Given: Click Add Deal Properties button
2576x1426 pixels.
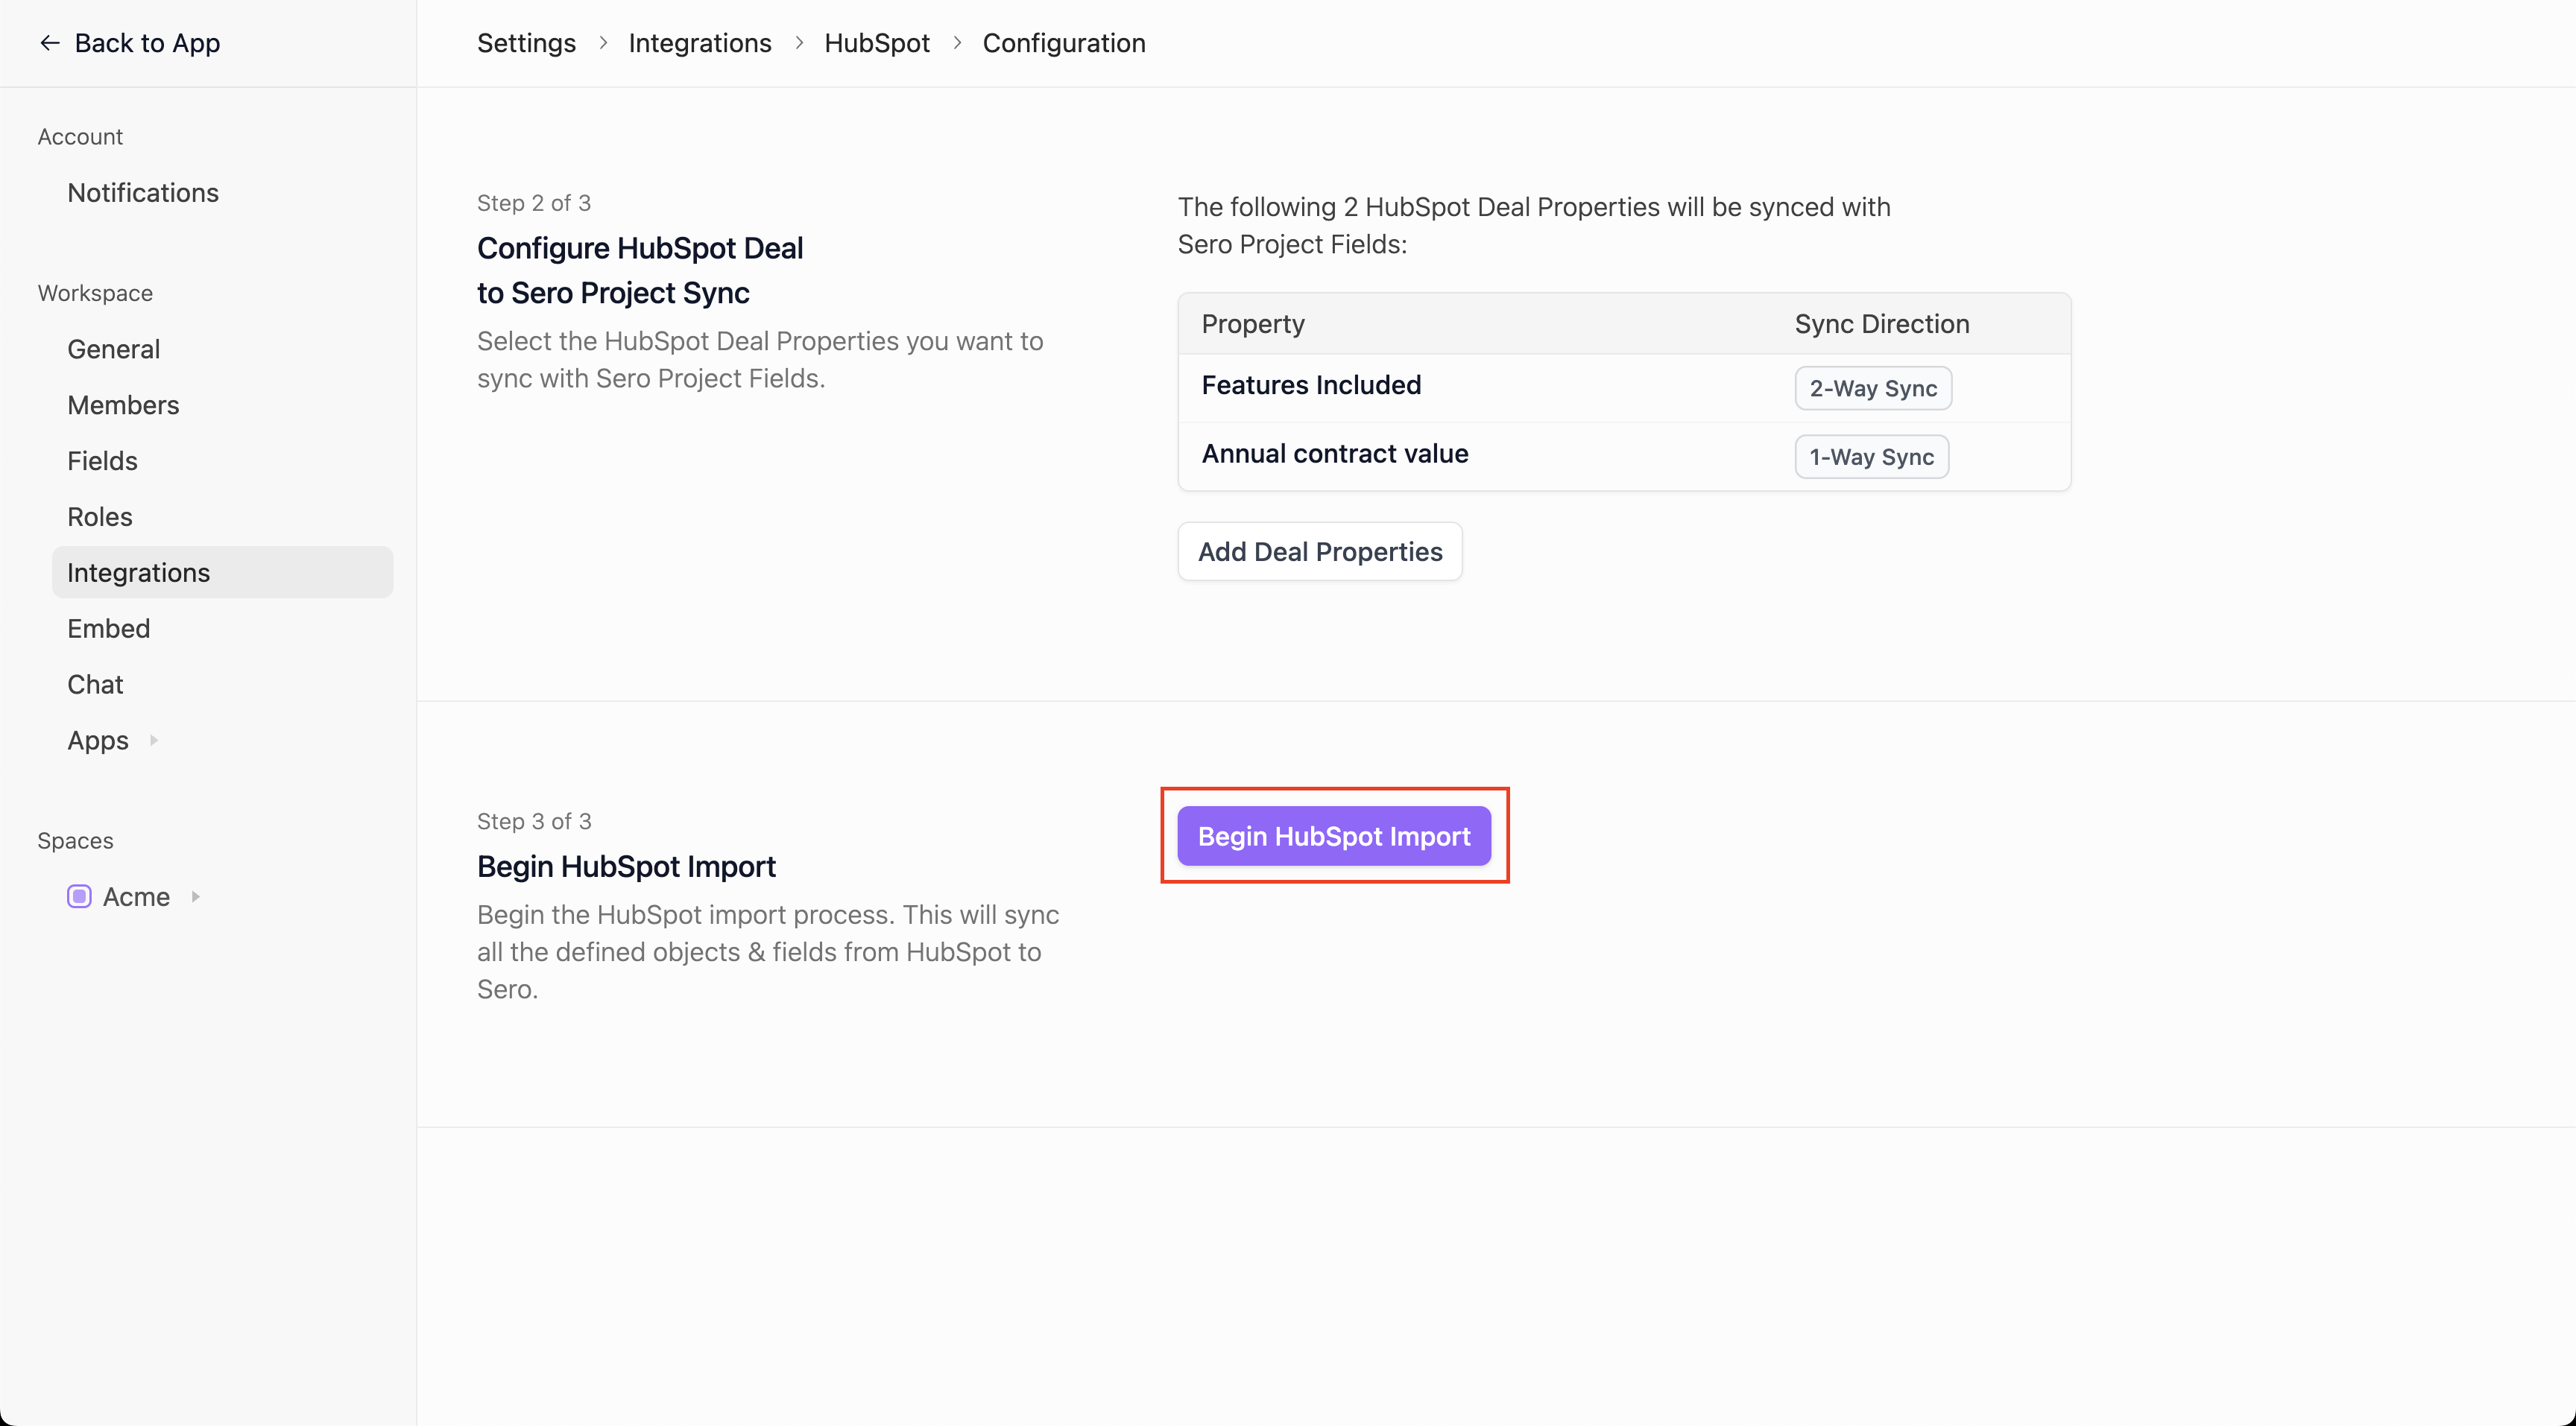Looking at the screenshot, I should point(1319,551).
